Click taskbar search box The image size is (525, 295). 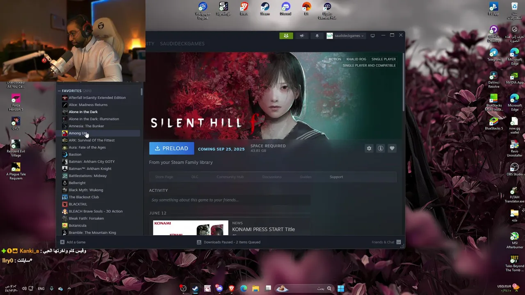(x=304, y=288)
